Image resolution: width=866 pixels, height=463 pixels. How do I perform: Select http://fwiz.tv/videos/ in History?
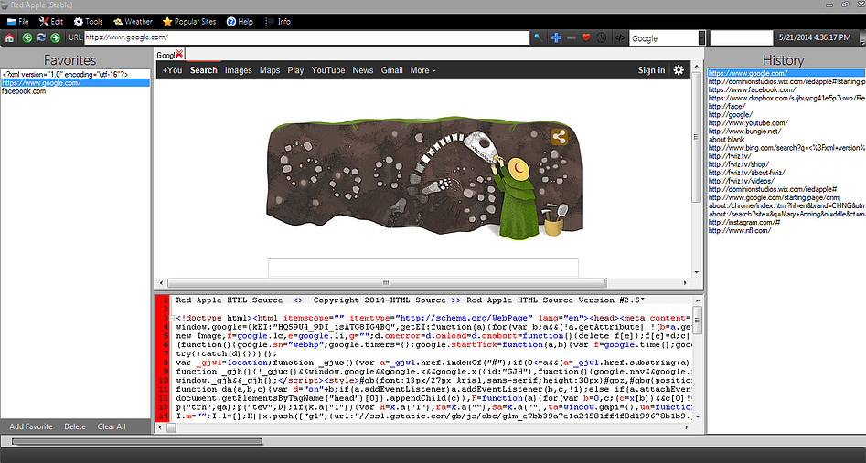click(x=742, y=181)
